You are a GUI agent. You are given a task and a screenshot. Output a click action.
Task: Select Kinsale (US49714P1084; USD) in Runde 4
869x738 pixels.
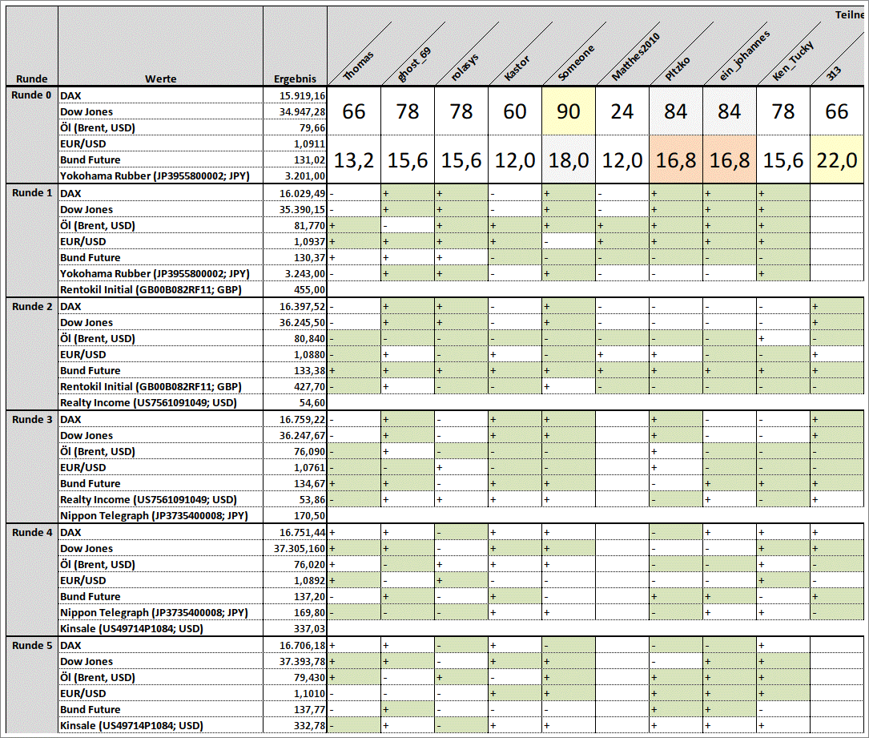[x=131, y=629]
